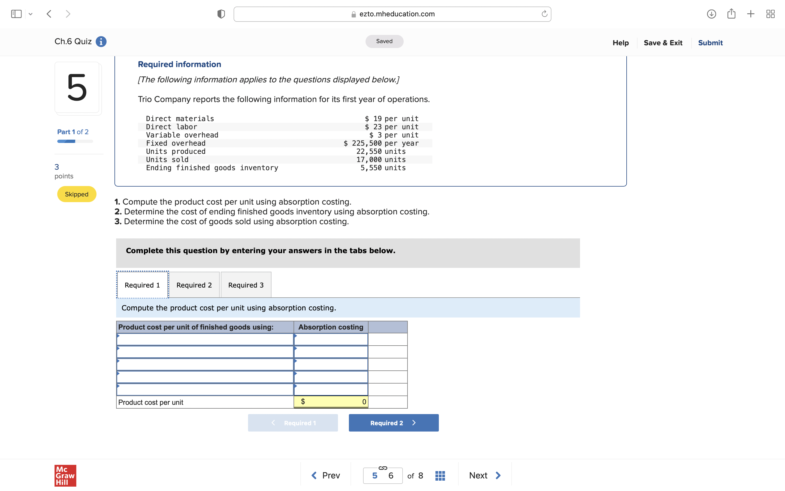
Task: Click the Part 1 of 2 progress bar
Action: point(75,141)
